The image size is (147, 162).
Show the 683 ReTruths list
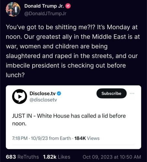coord(22,157)
